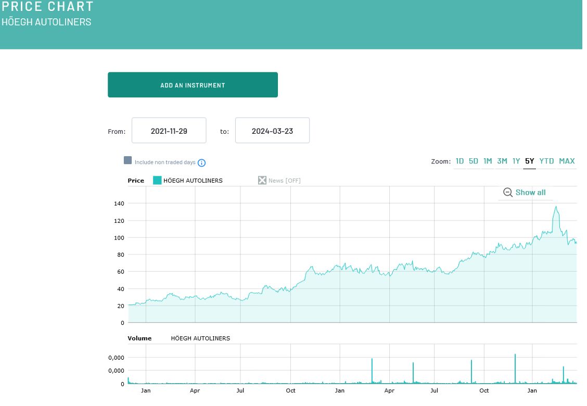Toggle the News [OFF] checkbox icon
Screen dimensions: 587x406
[x=262, y=180]
